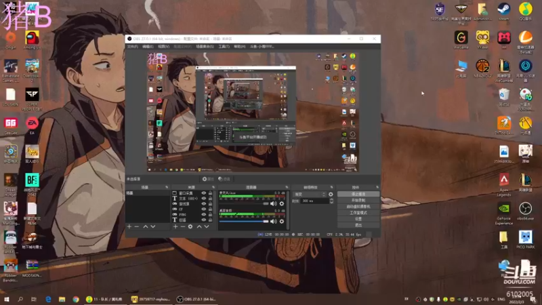Open the transition properties gear icon

[331, 195]
